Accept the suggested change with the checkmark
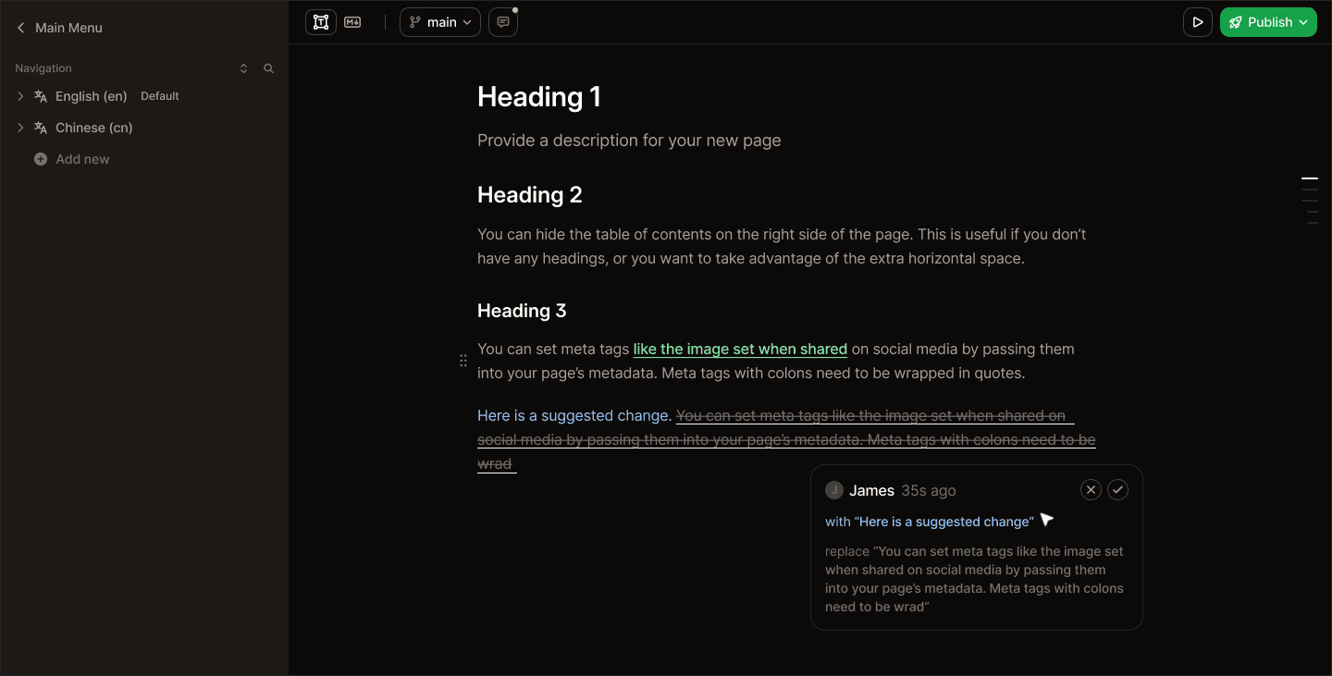 point(1117,489)
